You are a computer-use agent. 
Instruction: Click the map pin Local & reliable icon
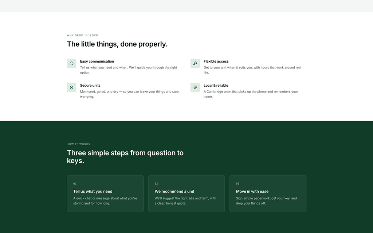[195, 87]
